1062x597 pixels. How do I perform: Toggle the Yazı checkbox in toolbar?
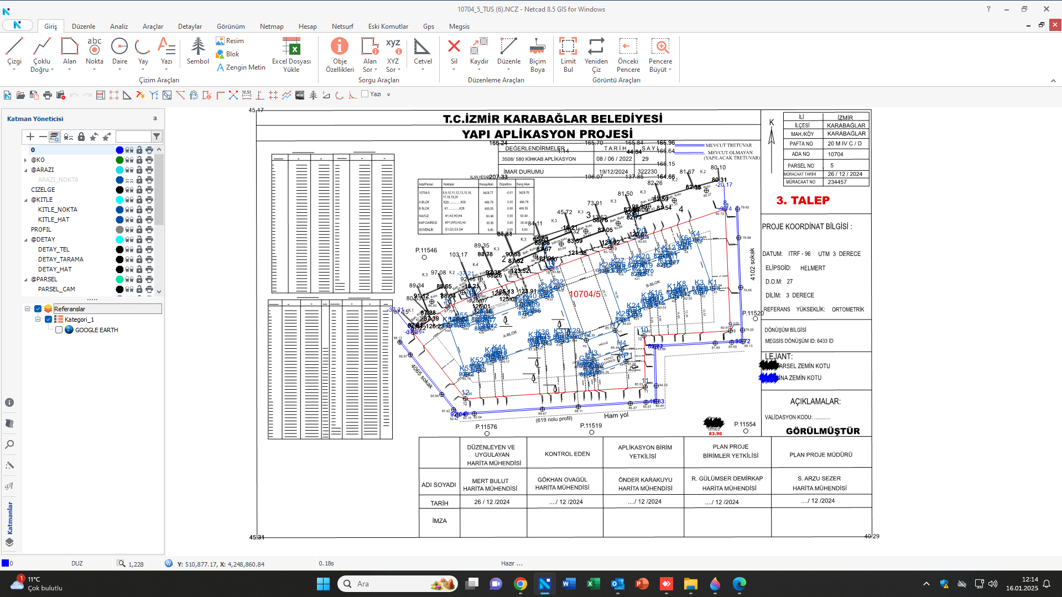click(x=365, y=94)
